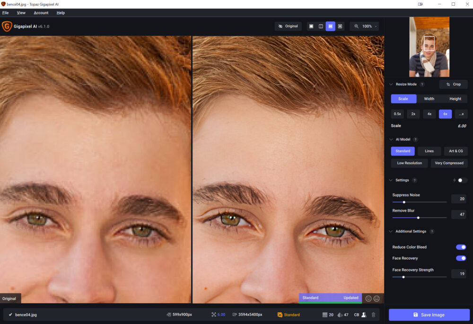Adjust the Remove Blur slider

pyautogui.click(x=419, y=218)
